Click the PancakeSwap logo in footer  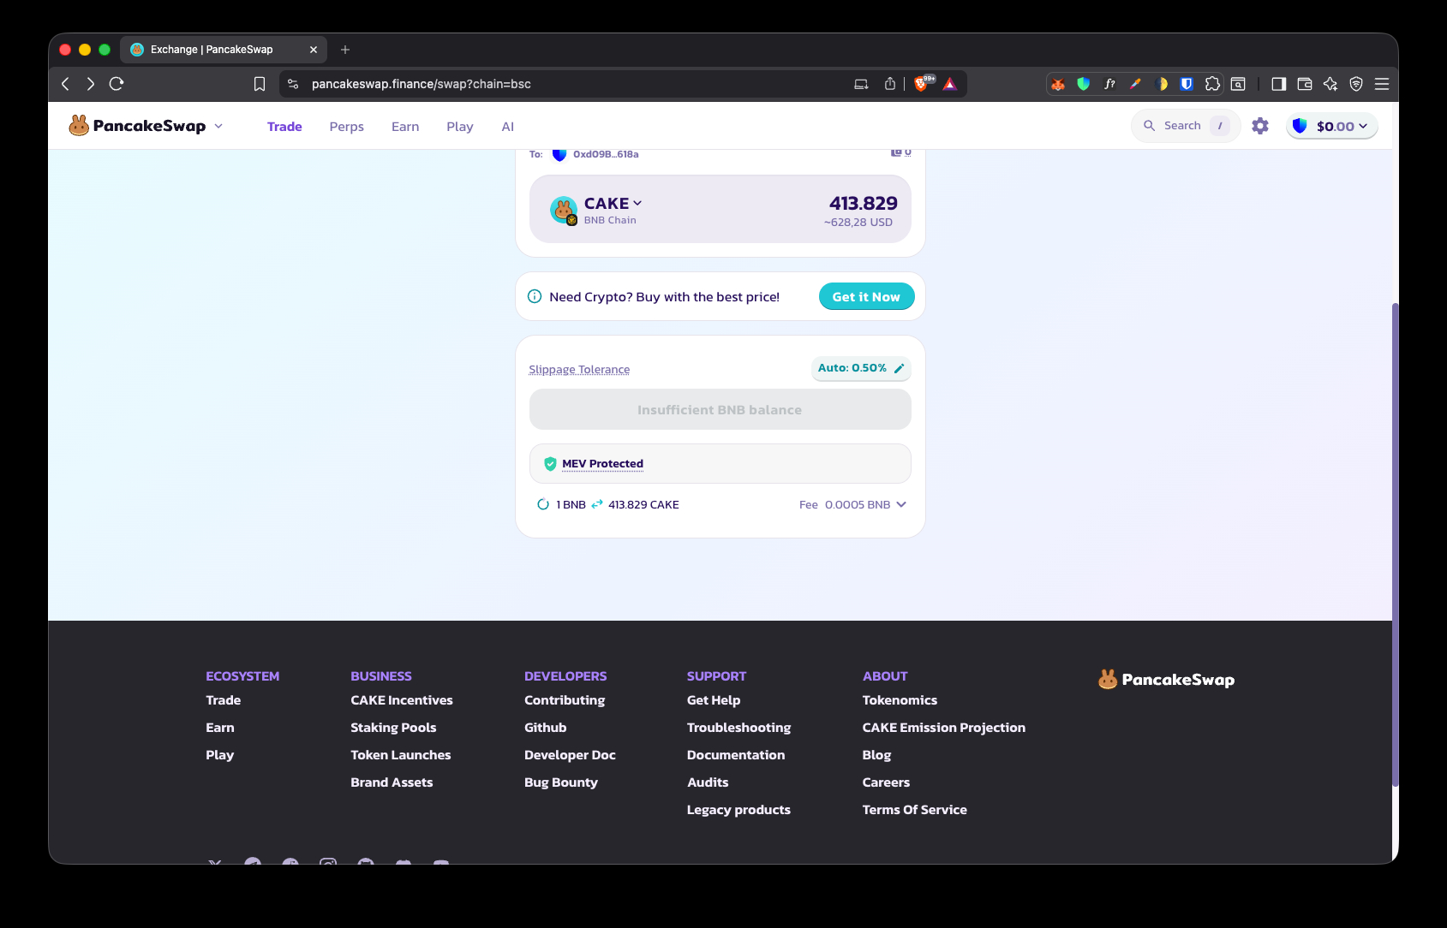tap(1167, 680)
